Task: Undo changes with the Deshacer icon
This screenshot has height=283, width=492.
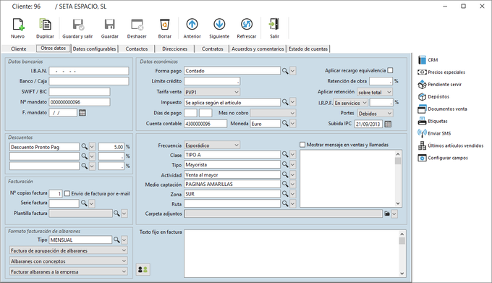Action: tap(137, 25)
